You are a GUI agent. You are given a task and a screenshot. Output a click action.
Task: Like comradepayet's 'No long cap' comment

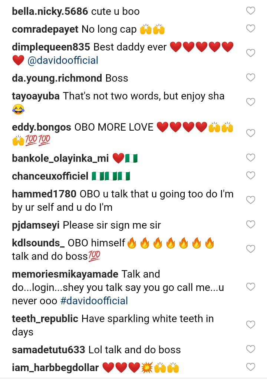251,29
